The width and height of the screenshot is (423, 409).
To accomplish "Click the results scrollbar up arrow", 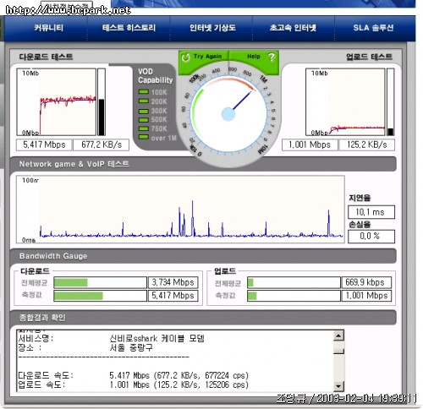I will [x=338, y=335].
